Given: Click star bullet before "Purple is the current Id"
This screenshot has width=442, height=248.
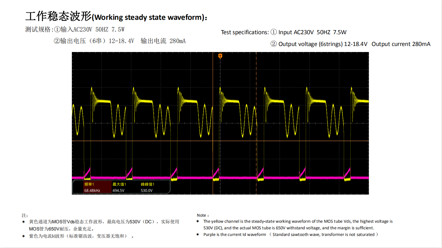Looking at the screenshot, I should 198,234.
